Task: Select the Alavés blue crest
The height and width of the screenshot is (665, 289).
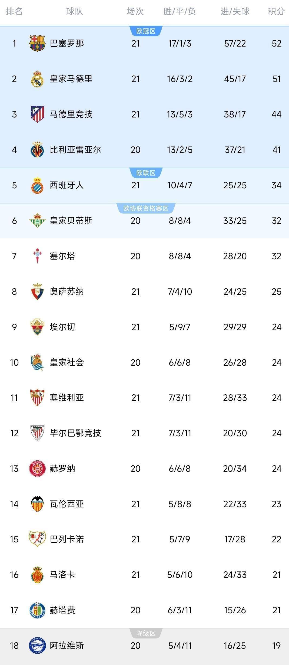Action: coord(37,646)
